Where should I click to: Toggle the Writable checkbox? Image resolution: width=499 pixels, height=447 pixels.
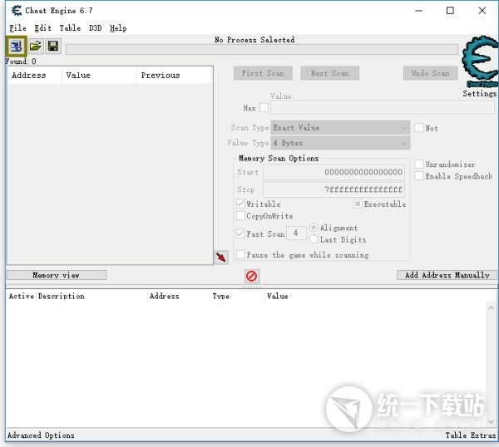coord(240,204)
